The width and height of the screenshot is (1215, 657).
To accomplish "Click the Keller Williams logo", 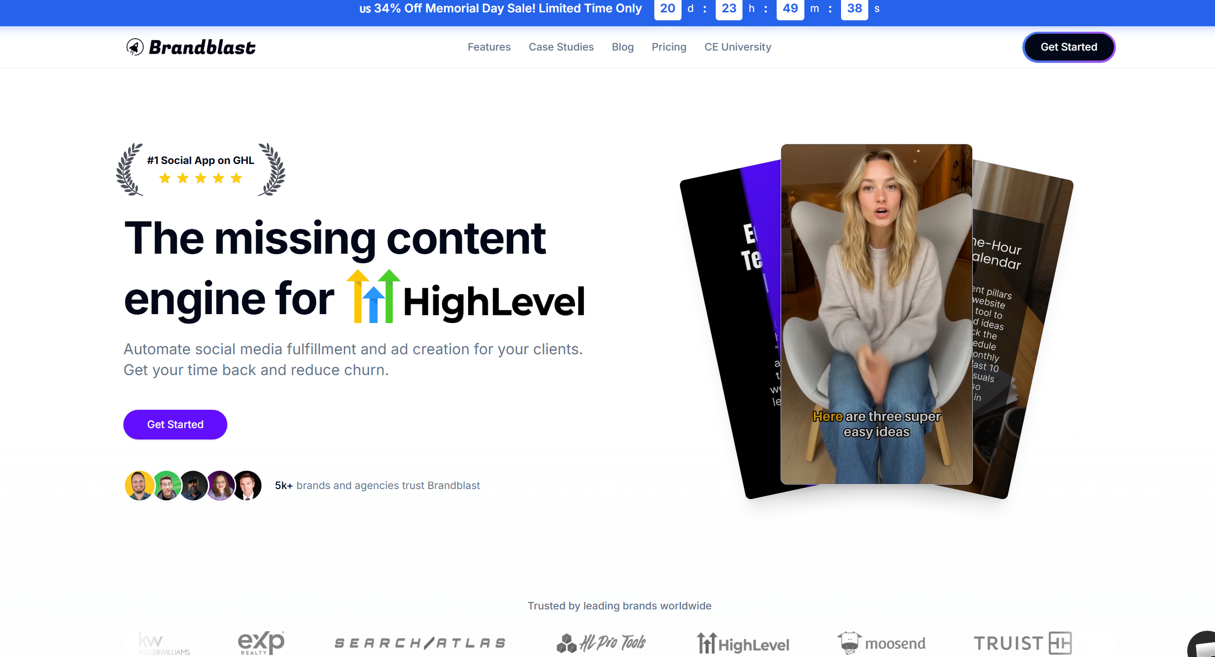I will (164, 643).
